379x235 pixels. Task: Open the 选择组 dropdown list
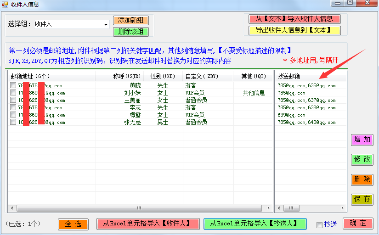(x=106, y=24)
